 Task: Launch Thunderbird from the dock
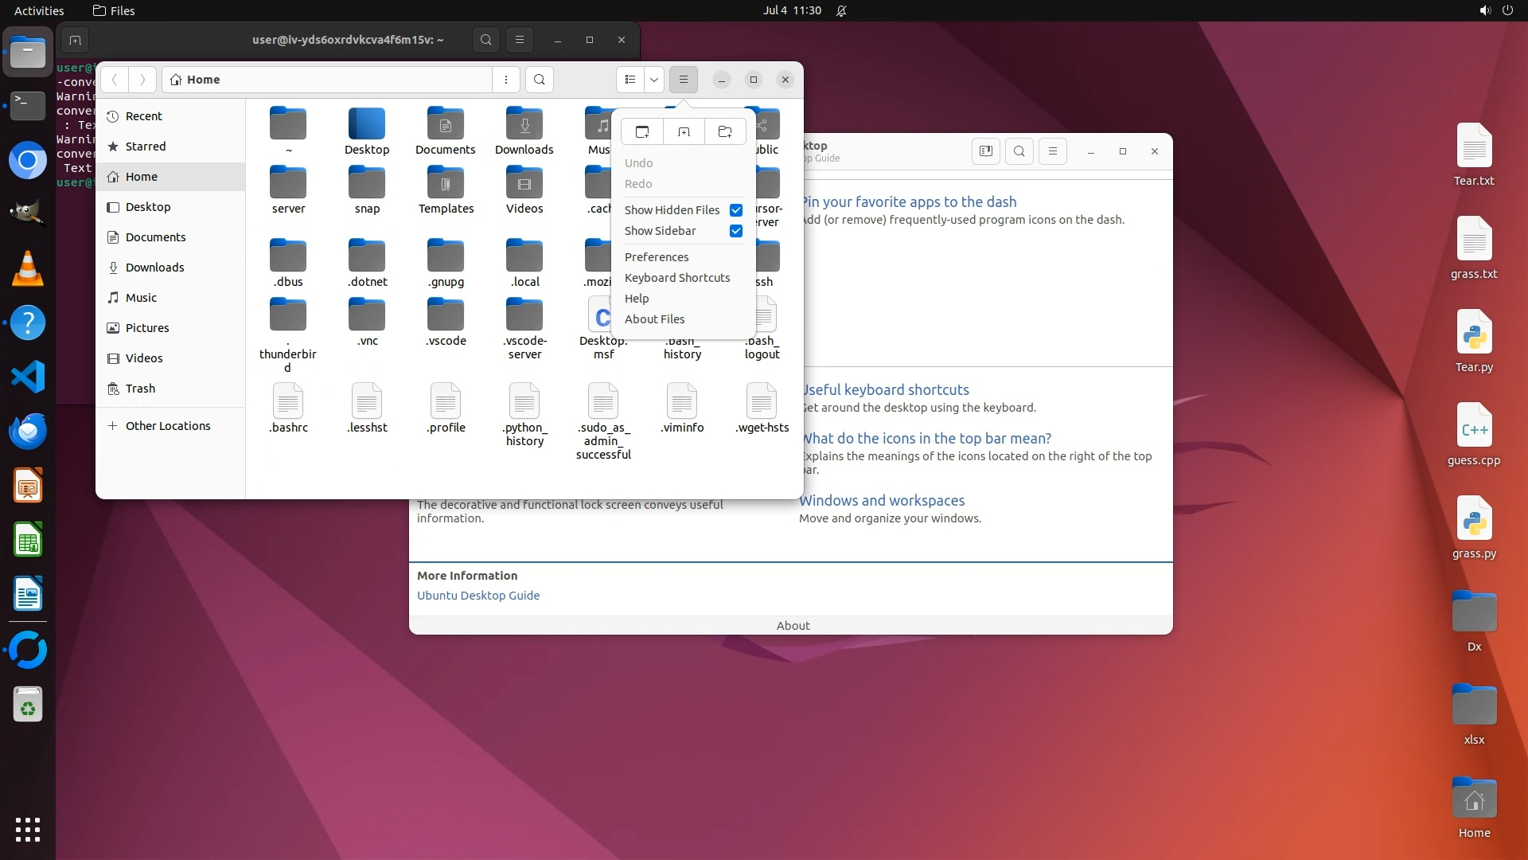coord(28,431)
